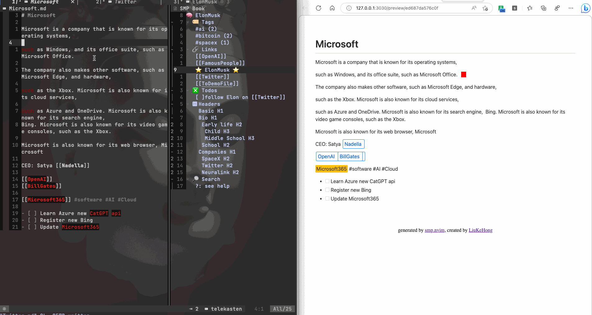Image resolution: width=592 pixels, height=315 pixels.
Task: Open the Favorites list icon
Action: pyautogui.click(x=530, y=8)
